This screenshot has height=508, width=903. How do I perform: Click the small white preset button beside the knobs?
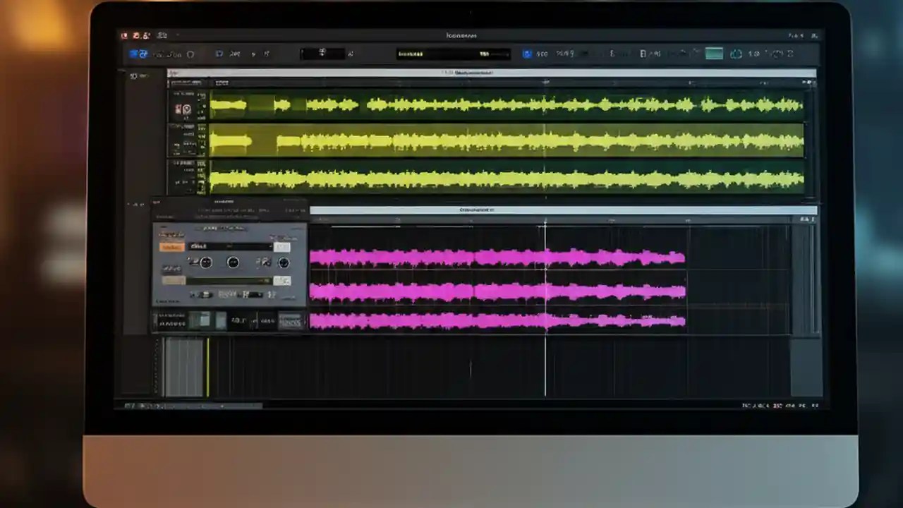coord(282,247)
